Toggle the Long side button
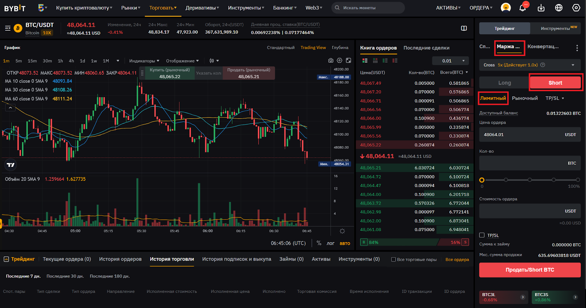Viewport: 586px width, 308px height. click(x=504, y=83)
